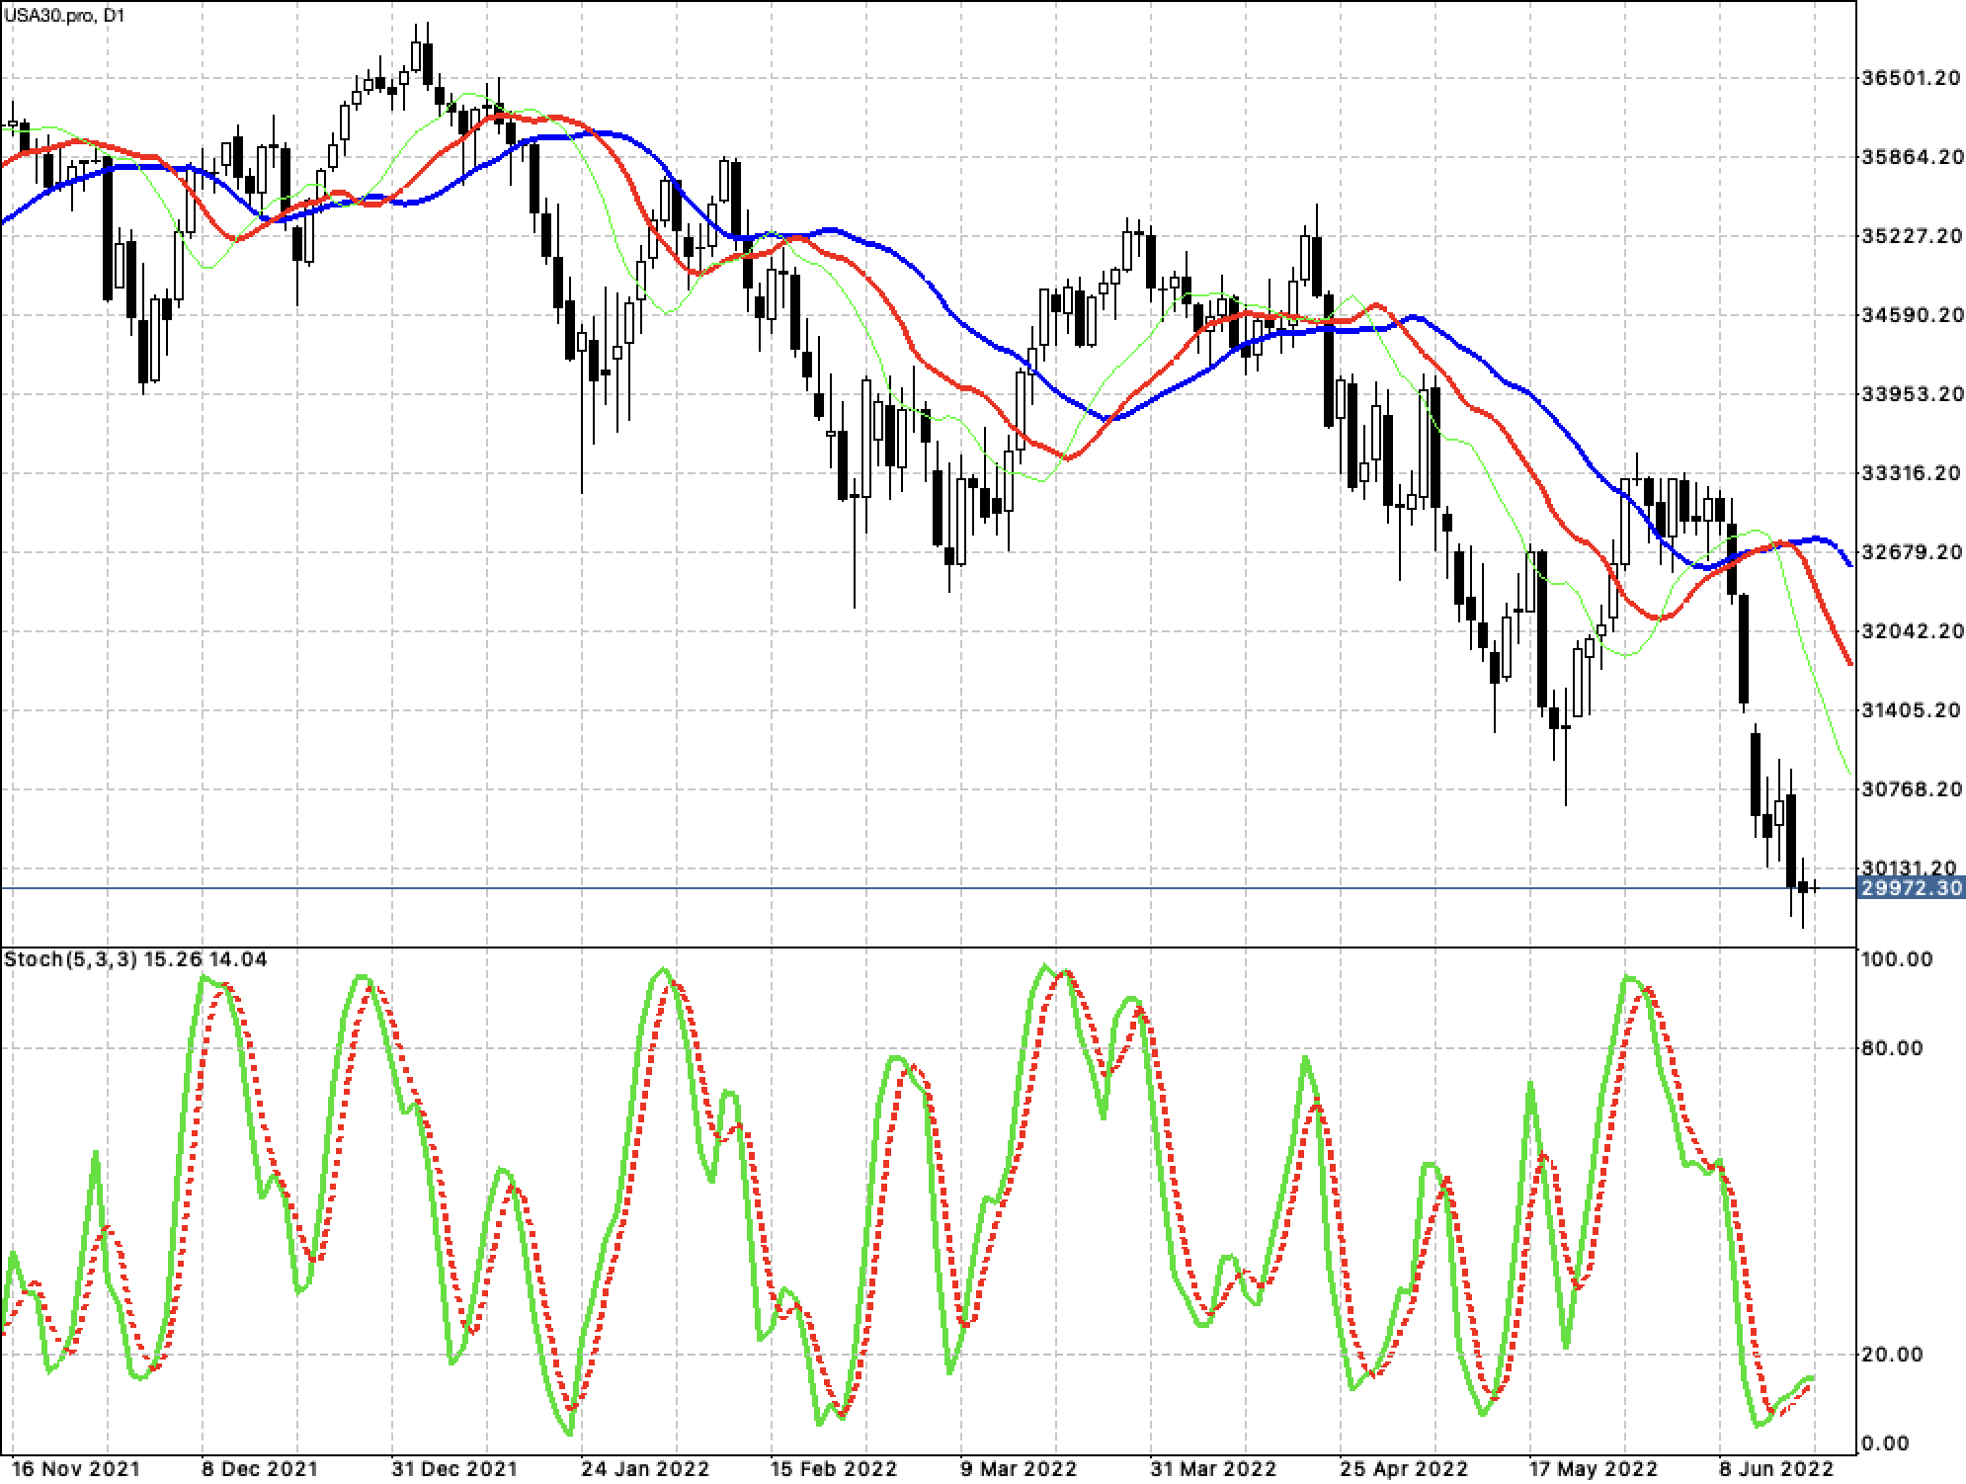
Task: Click the USA30.pro, D1 chart title
Action: coord(63,13)
